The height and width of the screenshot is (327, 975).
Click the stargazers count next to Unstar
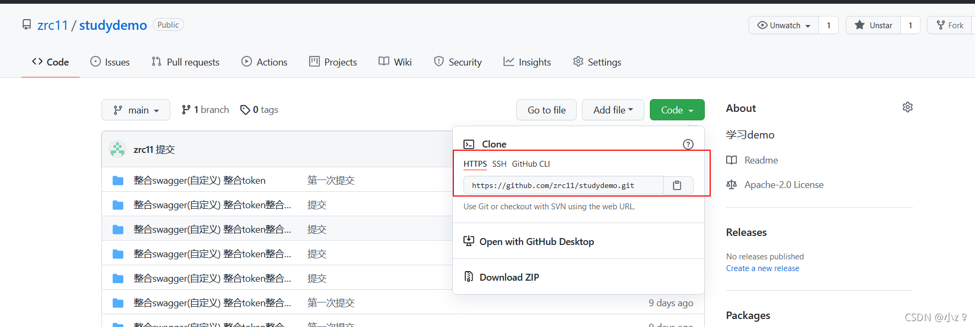(x=910, y=25)
